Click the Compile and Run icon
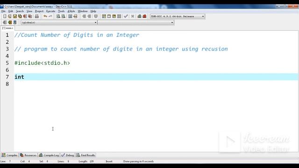Image resolution: width=299 pixels, height=168 pixels. [x=114, y=16]
